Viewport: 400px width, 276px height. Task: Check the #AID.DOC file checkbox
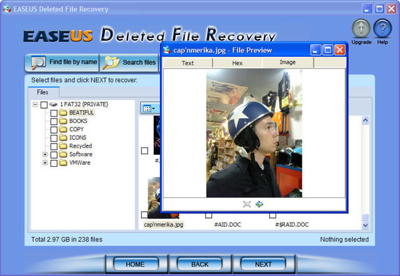[x=208, y=215]
